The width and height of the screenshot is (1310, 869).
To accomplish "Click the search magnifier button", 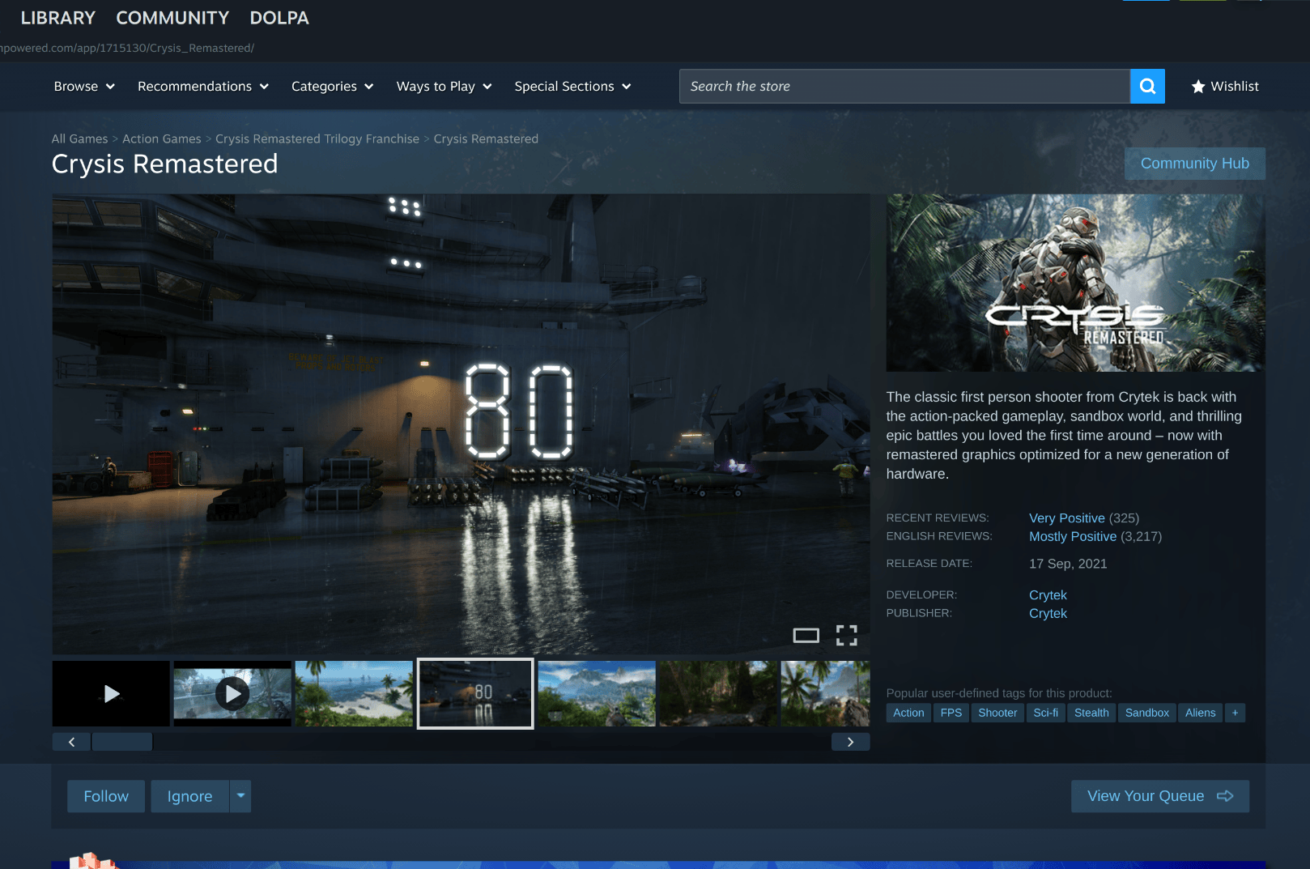I will 1146,87.
